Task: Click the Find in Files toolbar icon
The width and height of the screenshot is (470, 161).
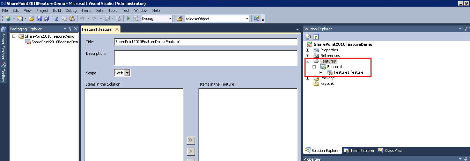Action: coord(180,19)
